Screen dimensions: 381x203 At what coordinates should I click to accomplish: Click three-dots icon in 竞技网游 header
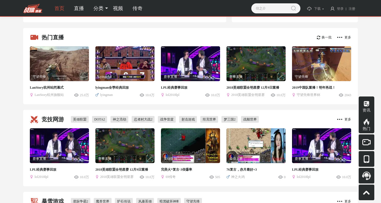340,119
